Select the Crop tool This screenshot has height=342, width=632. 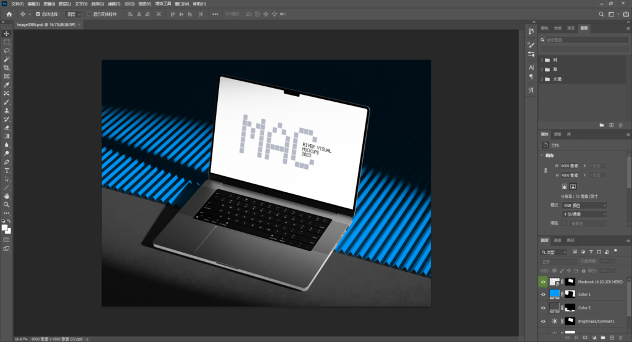click(x=6, y=68)
